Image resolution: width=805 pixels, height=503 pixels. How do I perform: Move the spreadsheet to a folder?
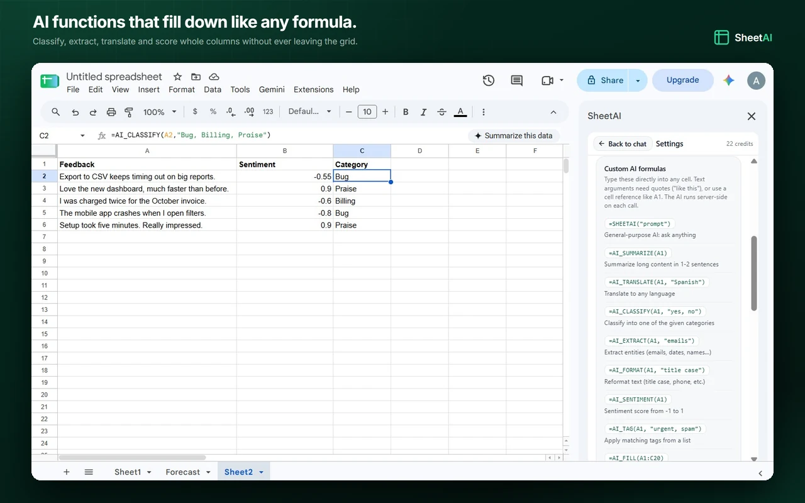coord(196,77)
